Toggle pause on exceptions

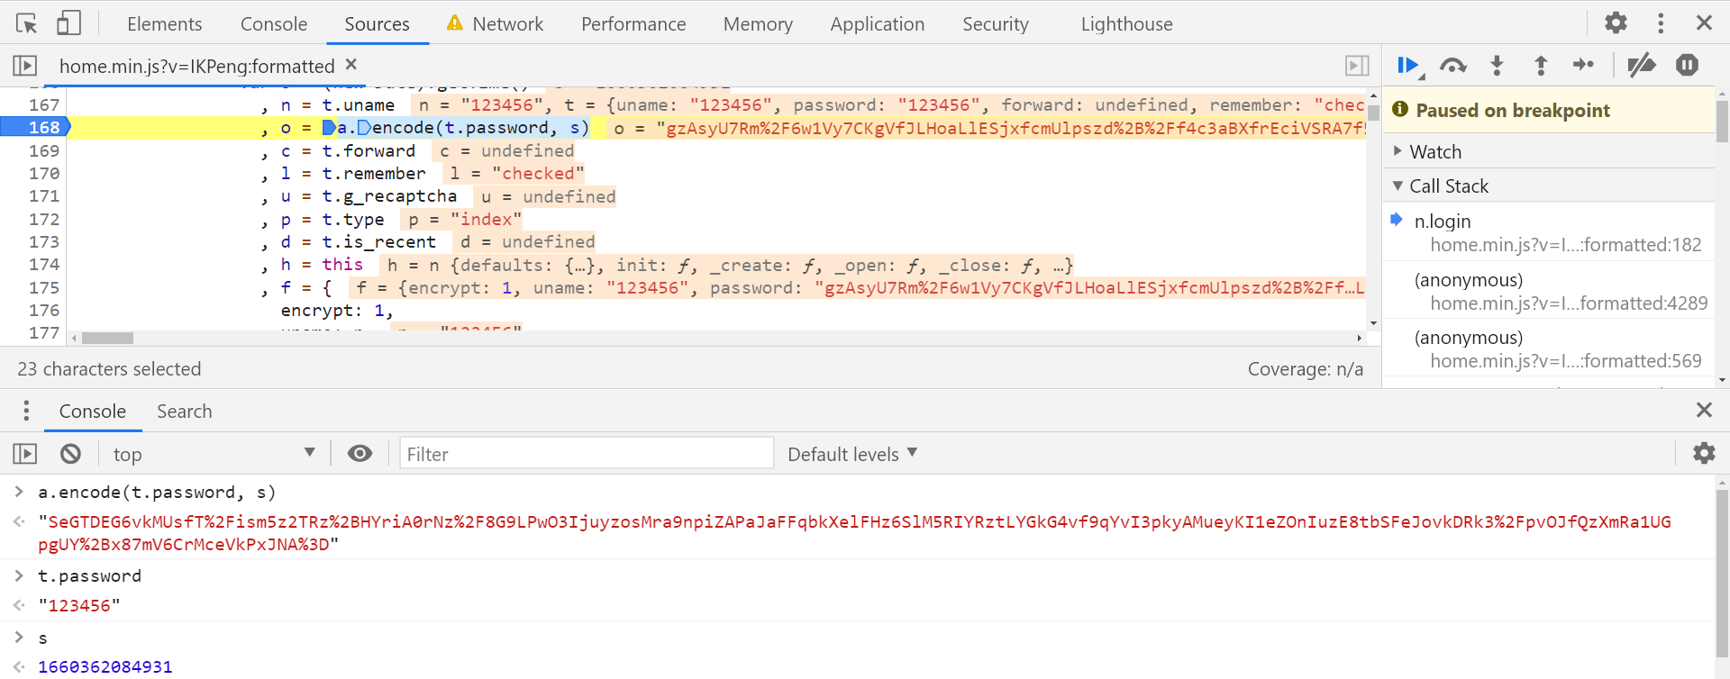[x=1687, y=65]
